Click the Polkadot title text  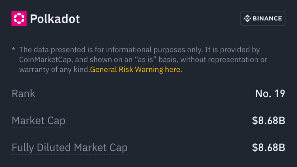click(x=55, y=19)
